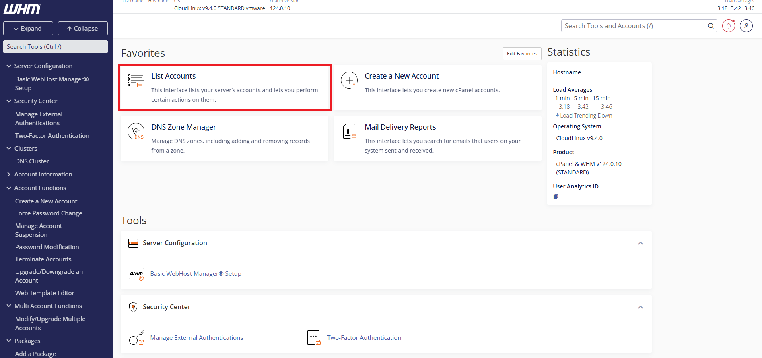
Task: Click CloudLinux v9.4.0 under Operating System
Action: tap(579, 138)
